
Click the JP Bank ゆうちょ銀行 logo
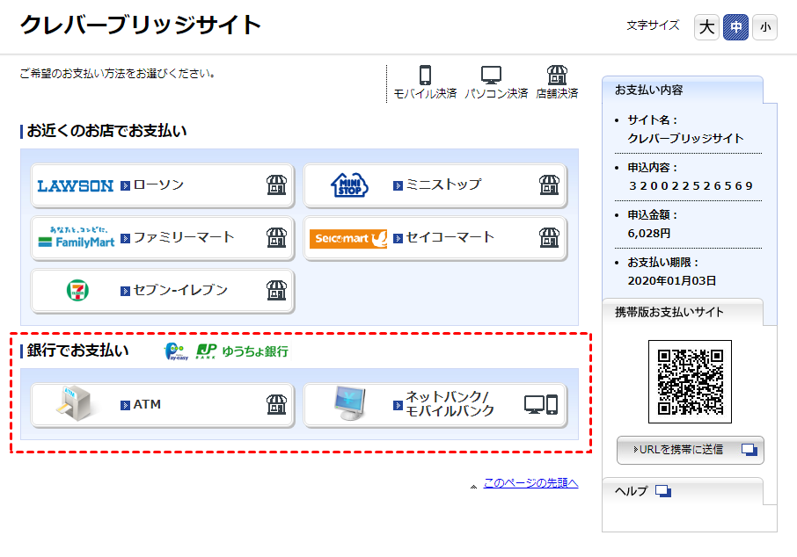click(242, 351)
